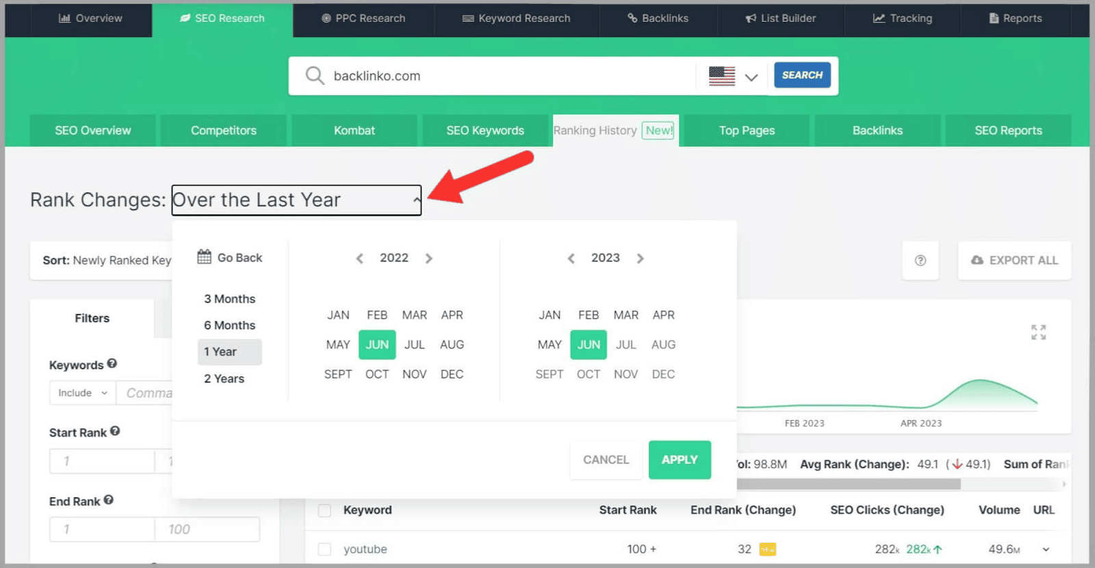Open the Sort: Newly Ranked Keywords dropdown
This screenshot has width=1095, height=568.
pyautogui.click(x=101, y=261)
